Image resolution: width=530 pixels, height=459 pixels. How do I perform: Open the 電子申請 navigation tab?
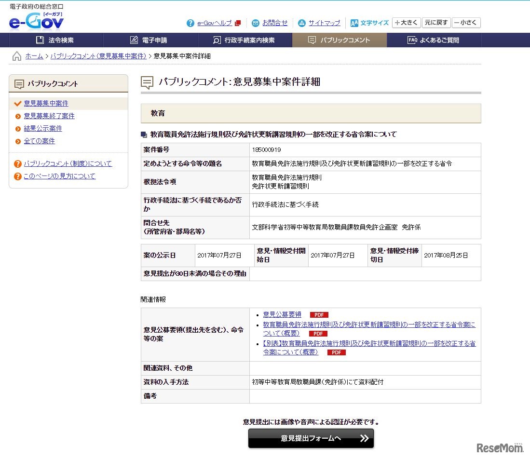tap(150, 40)
